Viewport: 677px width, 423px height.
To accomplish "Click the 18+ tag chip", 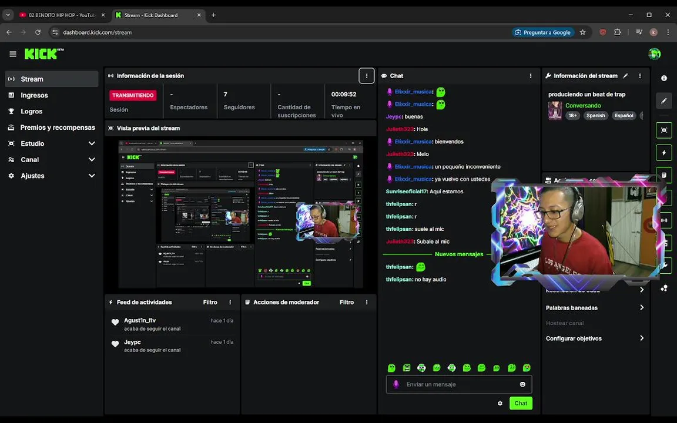I will [x=572, y=115].
